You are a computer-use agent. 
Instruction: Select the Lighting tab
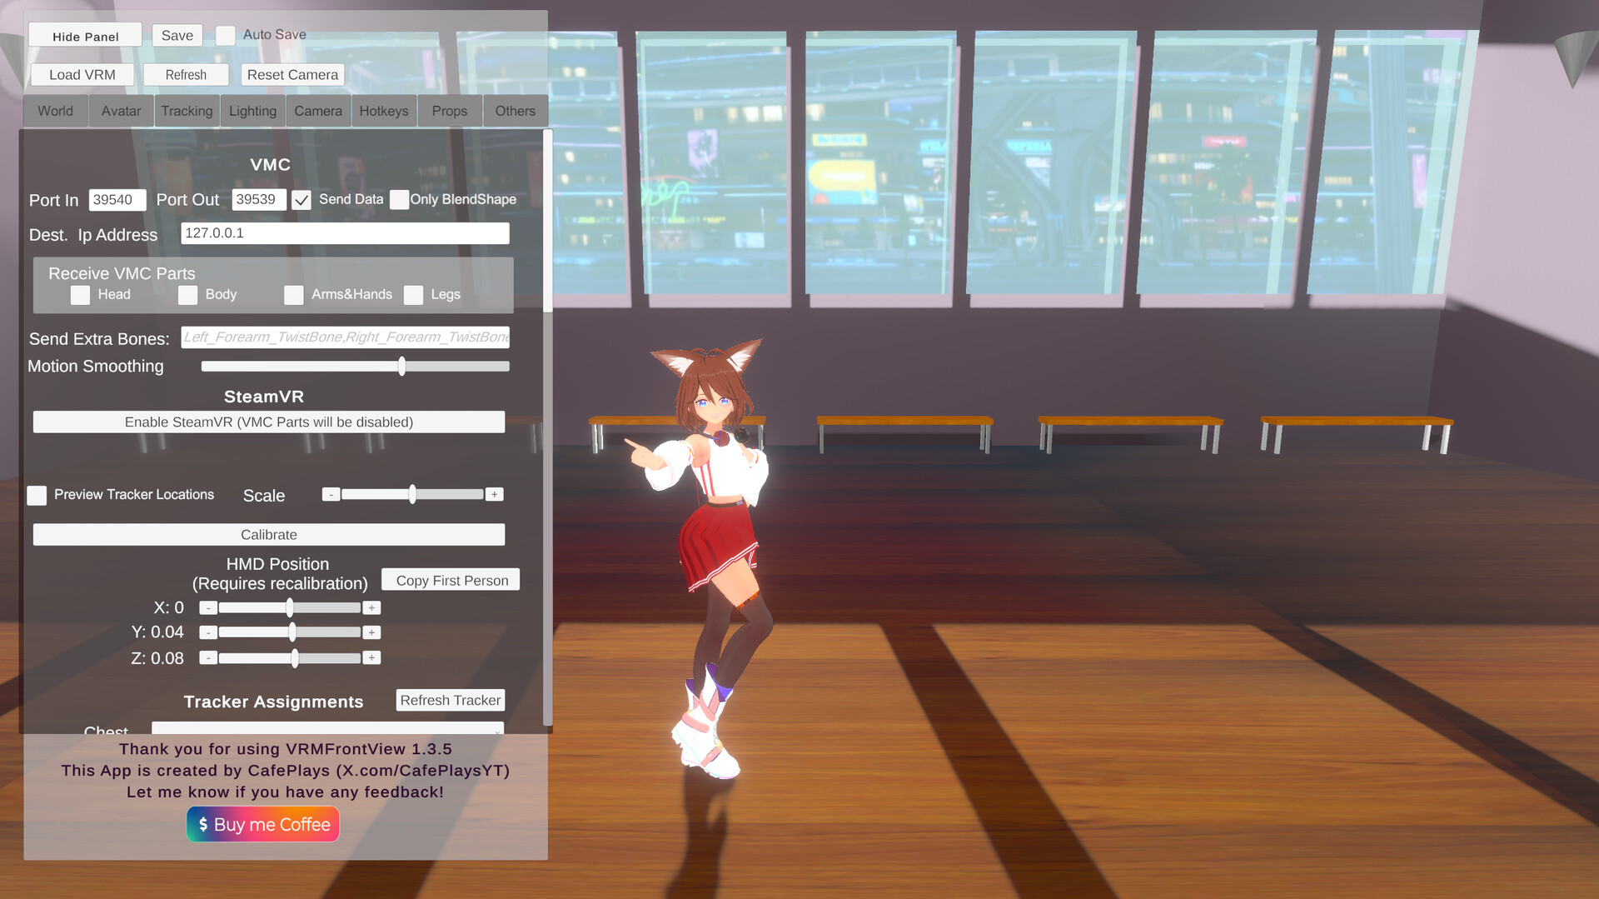[252, 110]
